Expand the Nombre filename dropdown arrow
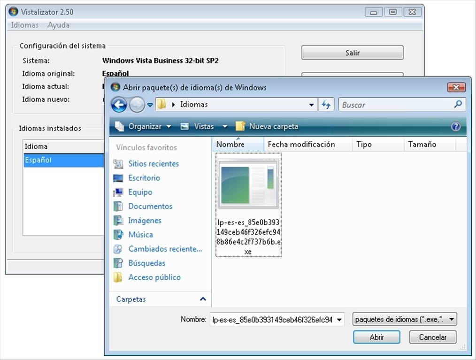The image size is (476, 360). (x=339, y=320)
